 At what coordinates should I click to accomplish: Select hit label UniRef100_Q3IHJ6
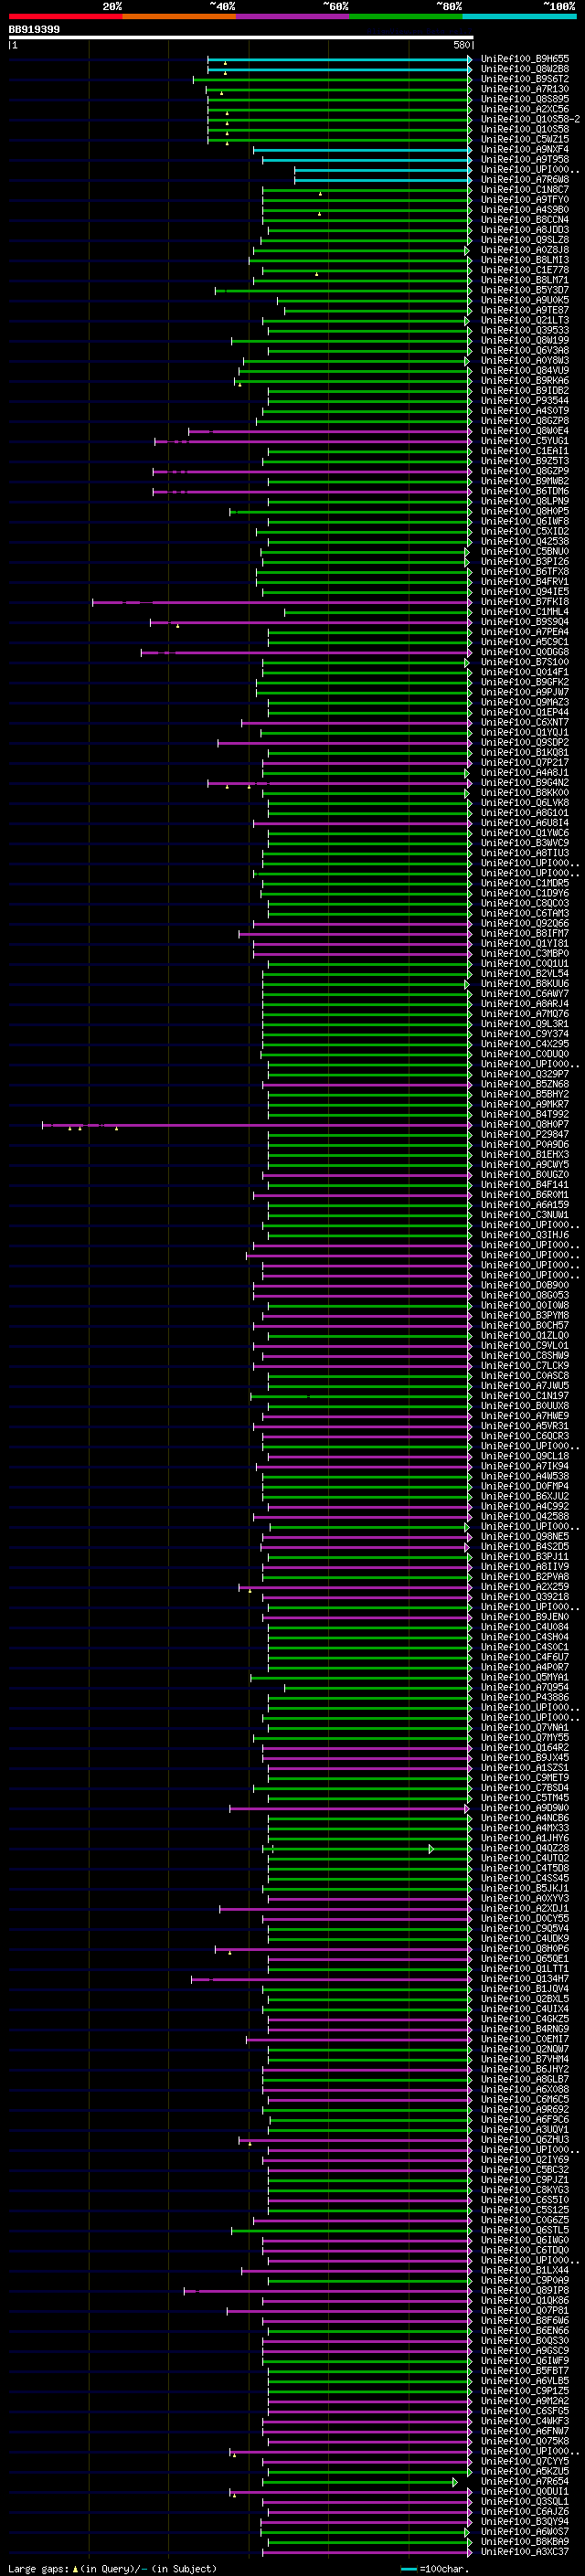coord(525,1235)
